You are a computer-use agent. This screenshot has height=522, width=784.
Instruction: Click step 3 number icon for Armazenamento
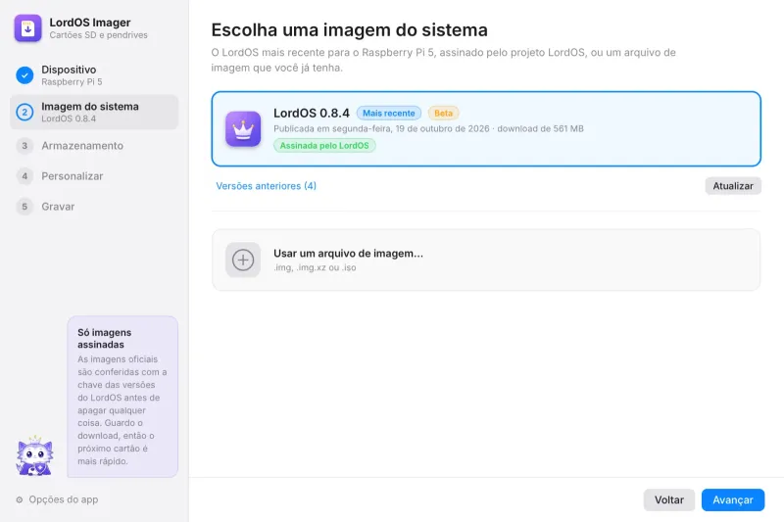tap(24, 145)
